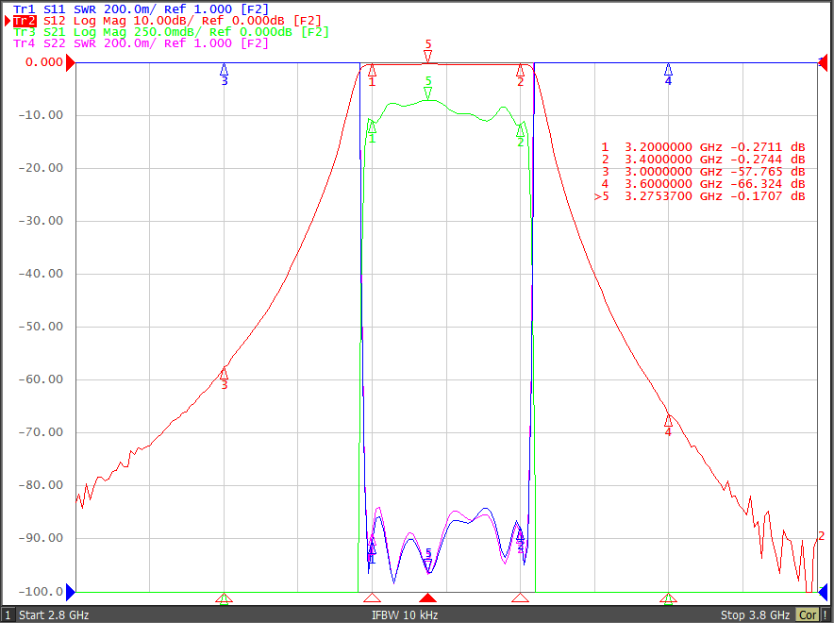Select active marker 5 readout 3.2753700 GHz
The height and width of the screenshot is (623, 834).
699,195
